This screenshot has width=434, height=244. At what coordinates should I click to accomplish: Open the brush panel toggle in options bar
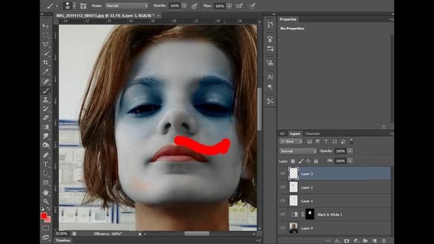[x=83, y=5]
